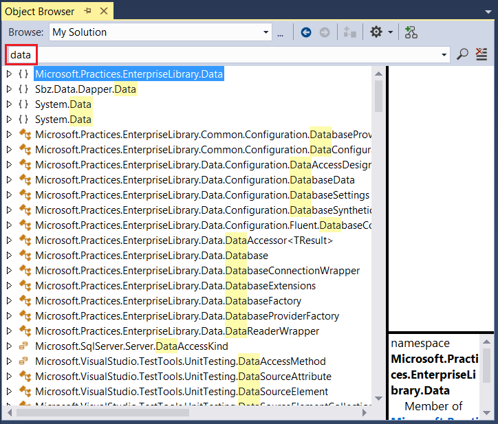Open the search history dropdown arrow

pos(444,54)
